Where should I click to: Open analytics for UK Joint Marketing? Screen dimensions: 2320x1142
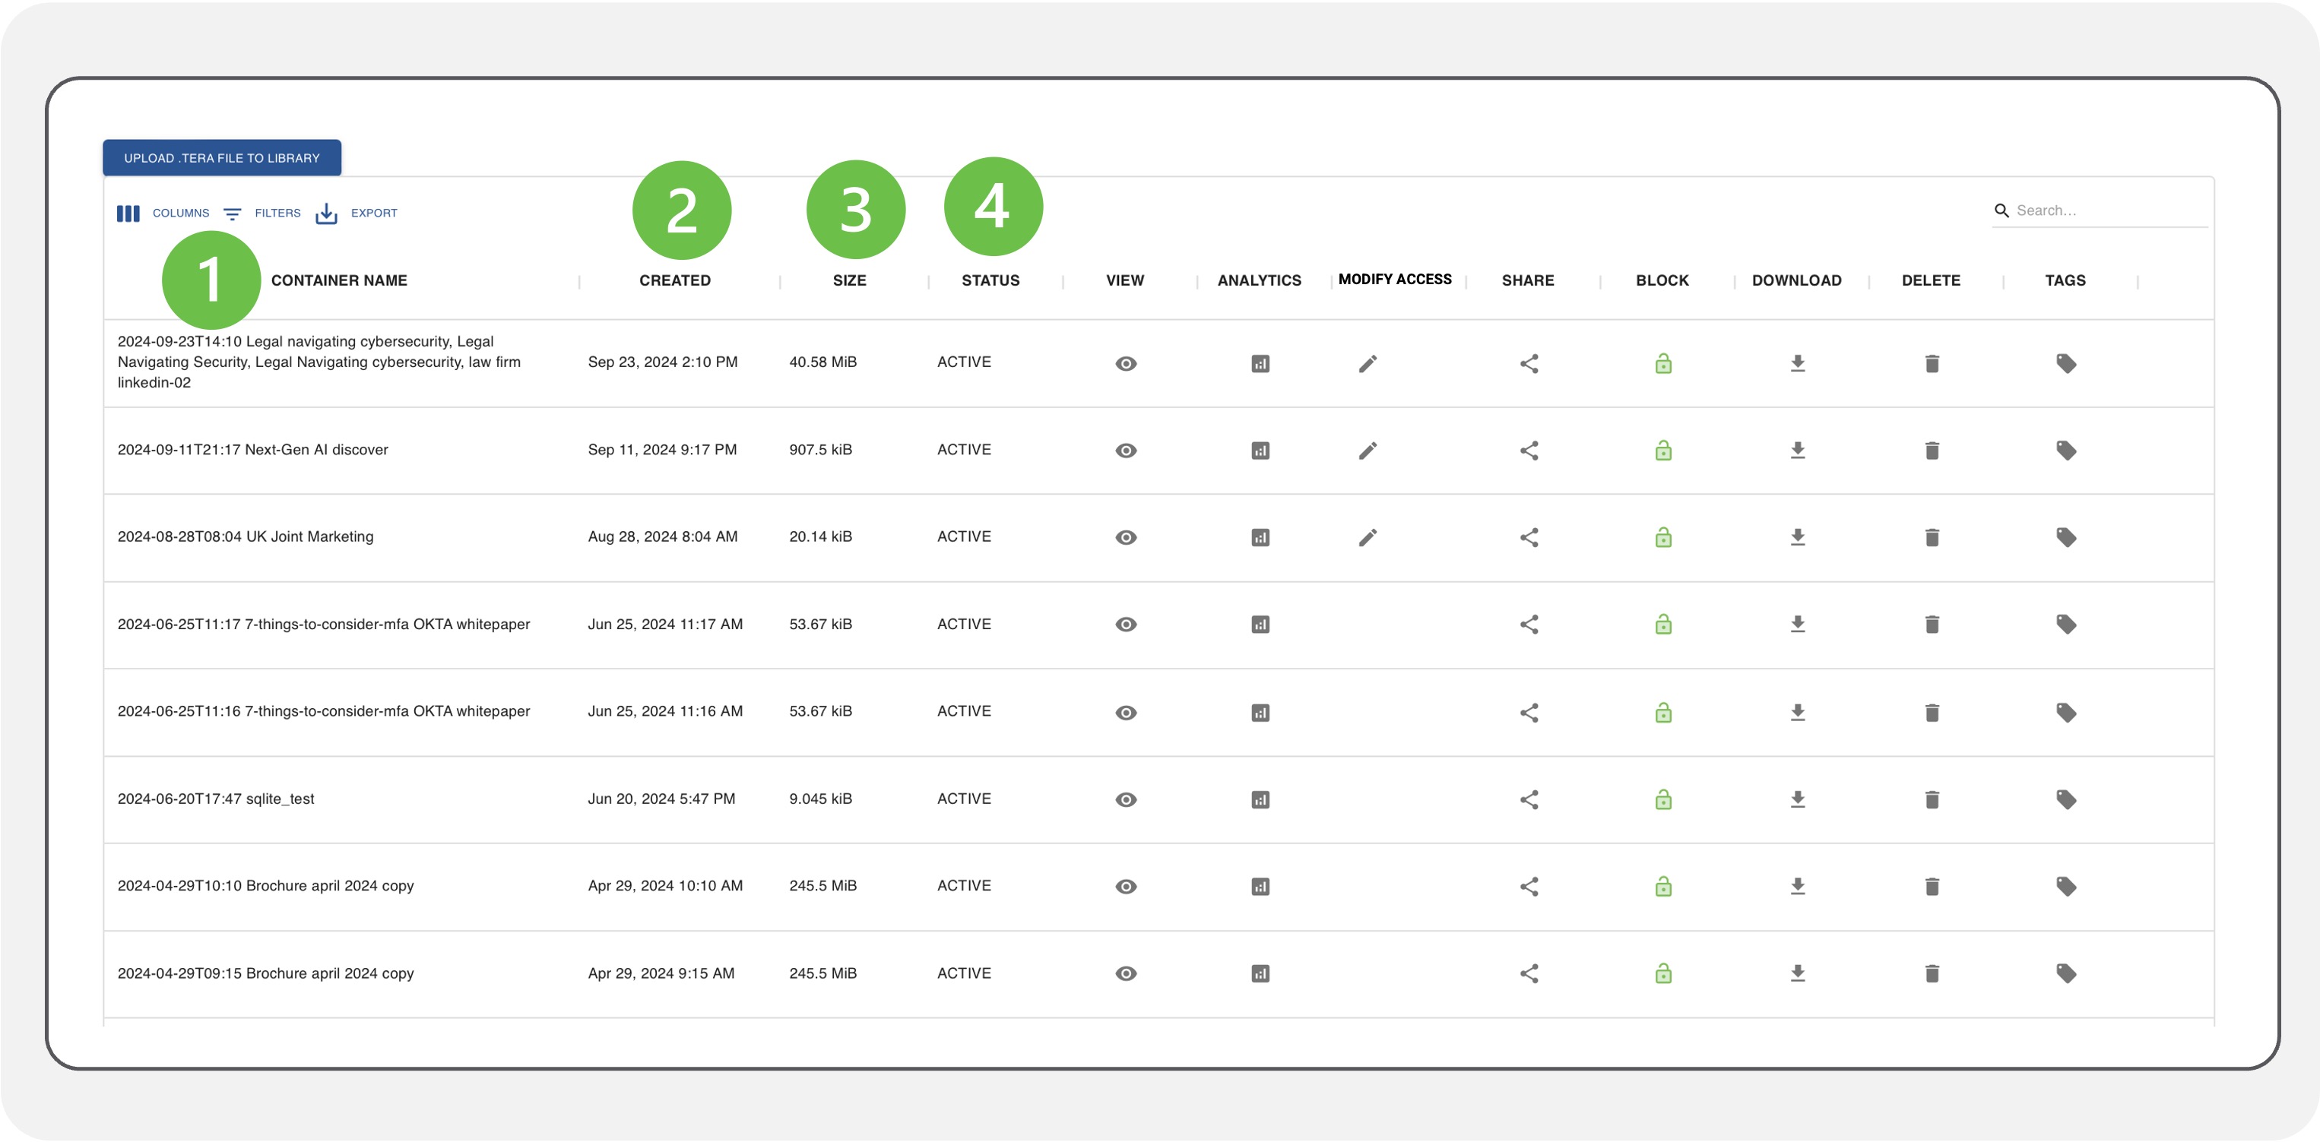click(1260, 538)
